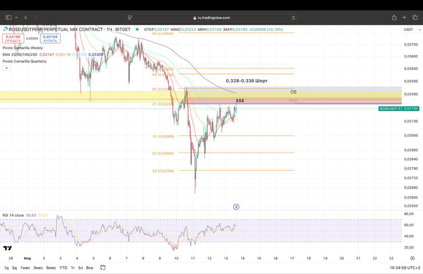Screen dimensions: 423x274
Task: Click the EMA value 0,03147
Action: coord(47,54)
